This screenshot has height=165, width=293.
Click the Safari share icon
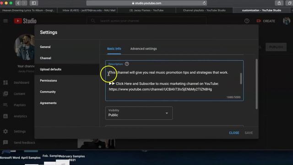click(279, 3)
